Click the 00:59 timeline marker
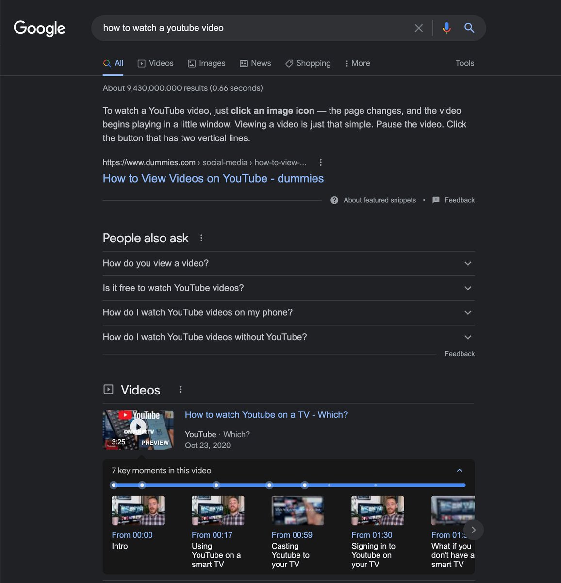Viewport: 561px width, 583px height. coord(216,485)
